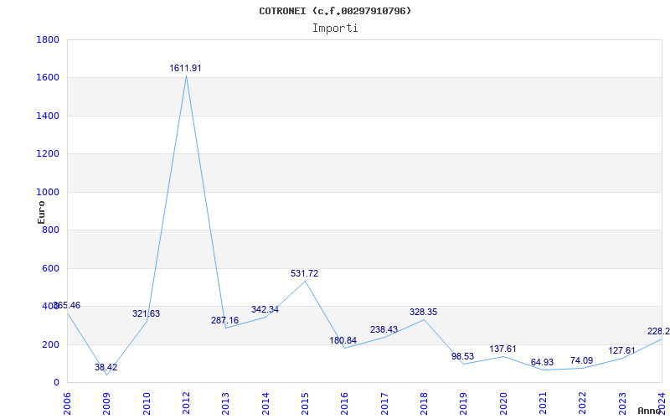Click the x-axis year 2017
The image size is (670, 419).
point(384,404)
